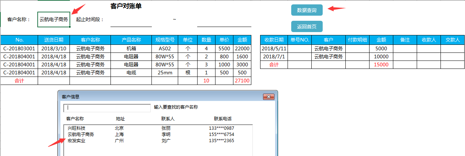The image size is (465, 156).
Task: Click the 单位 column header
Action: 188,40
